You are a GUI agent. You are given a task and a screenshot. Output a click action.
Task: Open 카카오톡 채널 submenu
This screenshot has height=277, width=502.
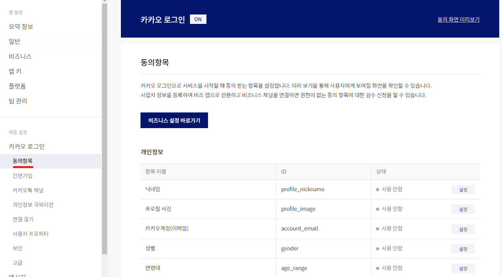pos(28,190)
